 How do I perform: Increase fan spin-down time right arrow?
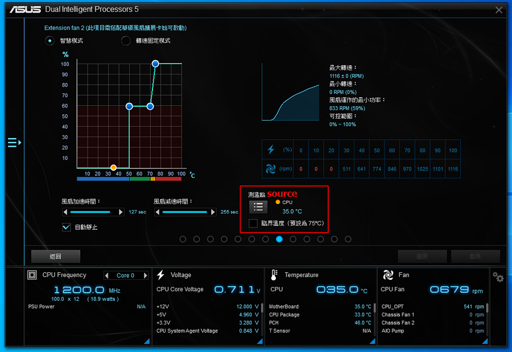coord(213,212)
